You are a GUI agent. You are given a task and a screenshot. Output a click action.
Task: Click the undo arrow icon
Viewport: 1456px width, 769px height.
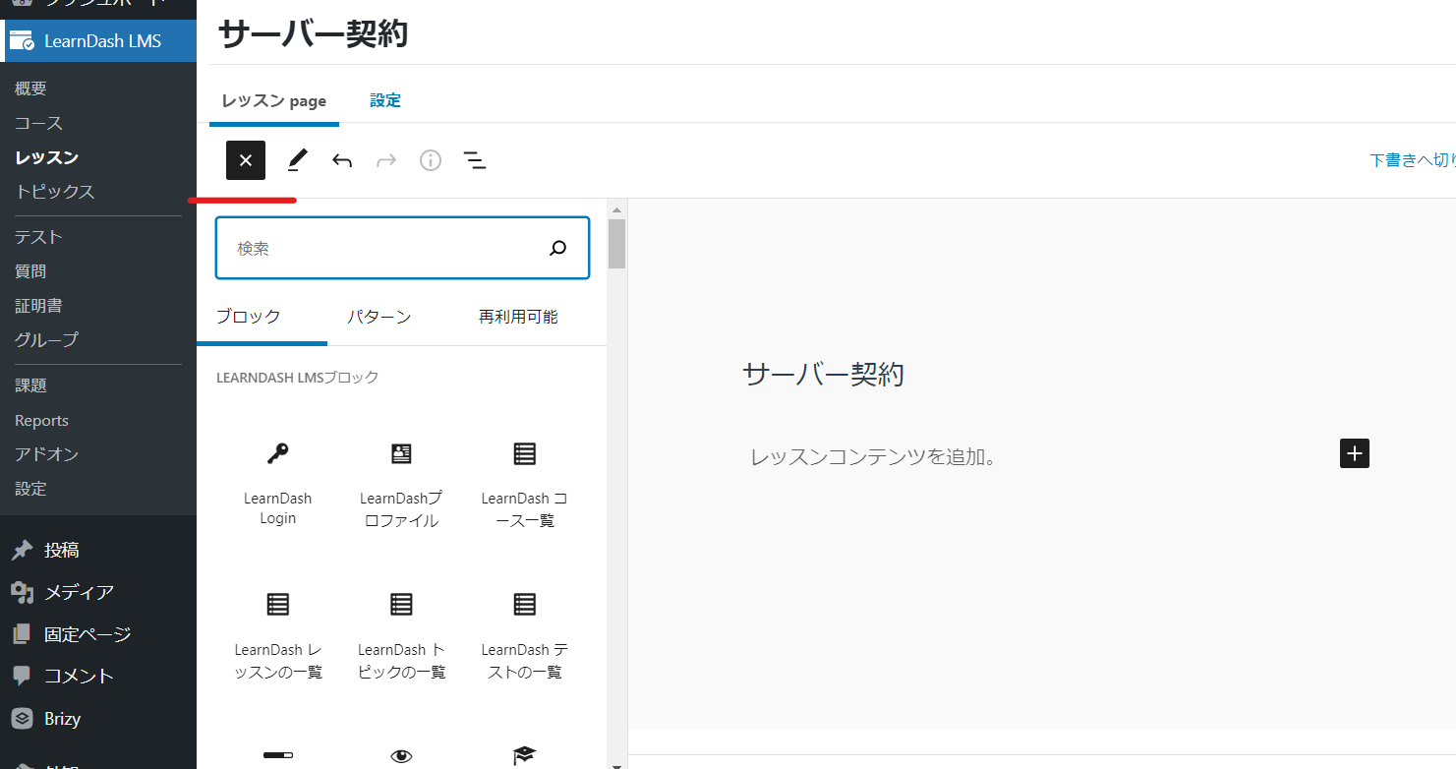(342, 160)
